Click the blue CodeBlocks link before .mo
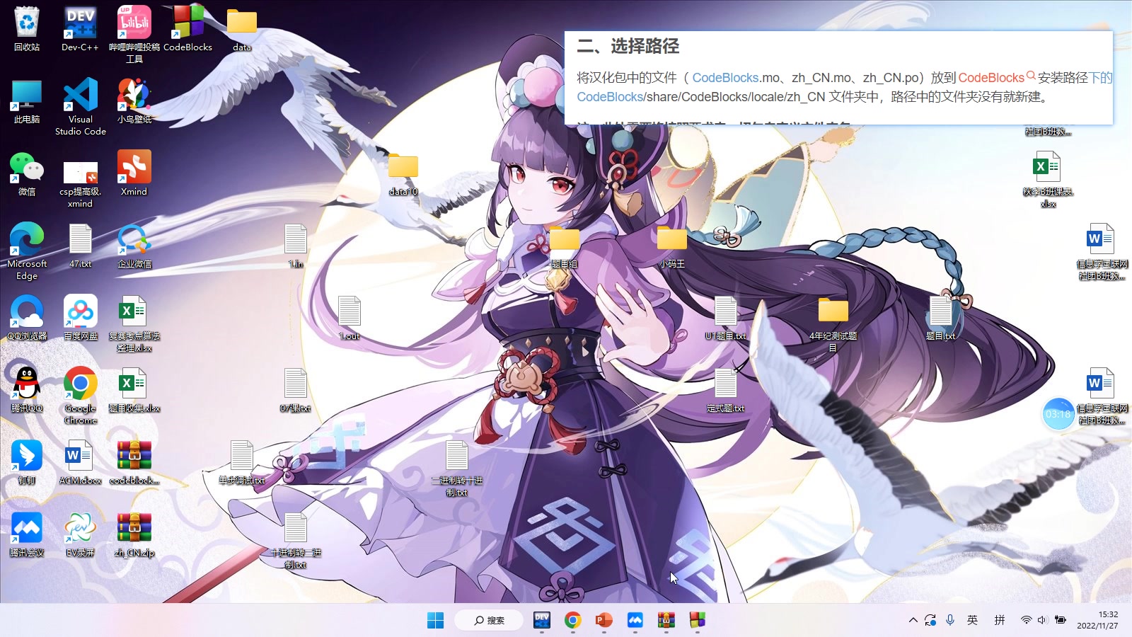Image resolution: width=1132 pixels, height=637 pixels. pyautogui.click(x=726, y=78)
